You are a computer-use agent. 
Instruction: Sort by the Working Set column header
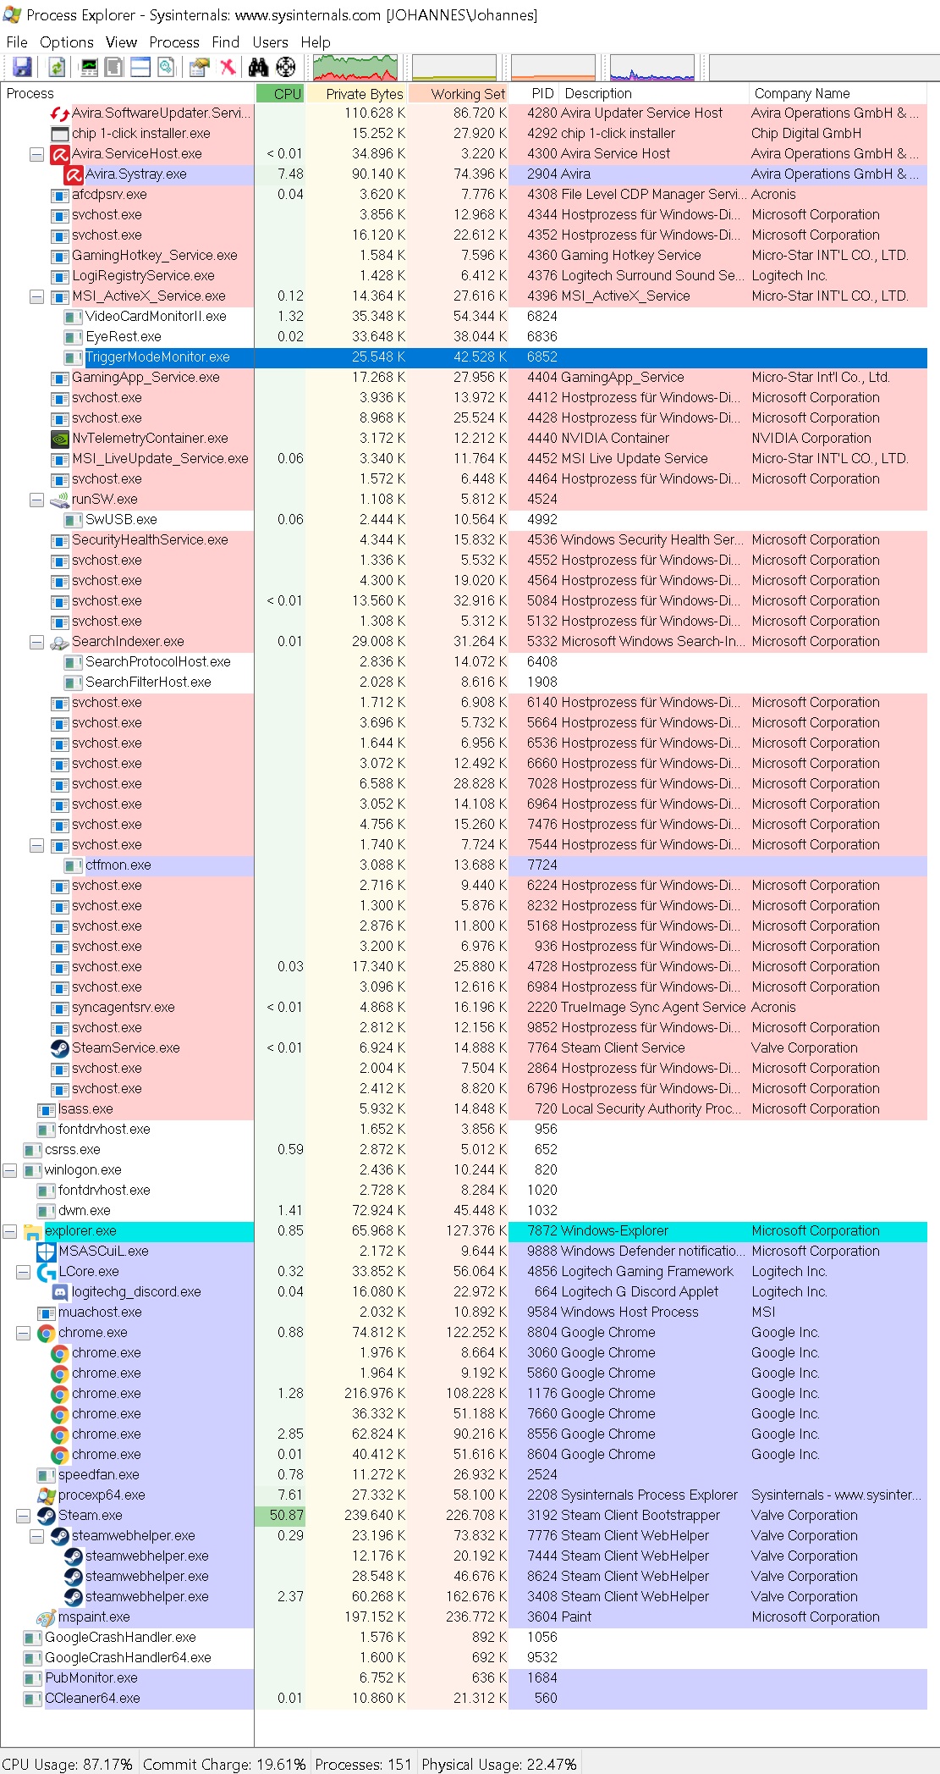tap(459, 93)
